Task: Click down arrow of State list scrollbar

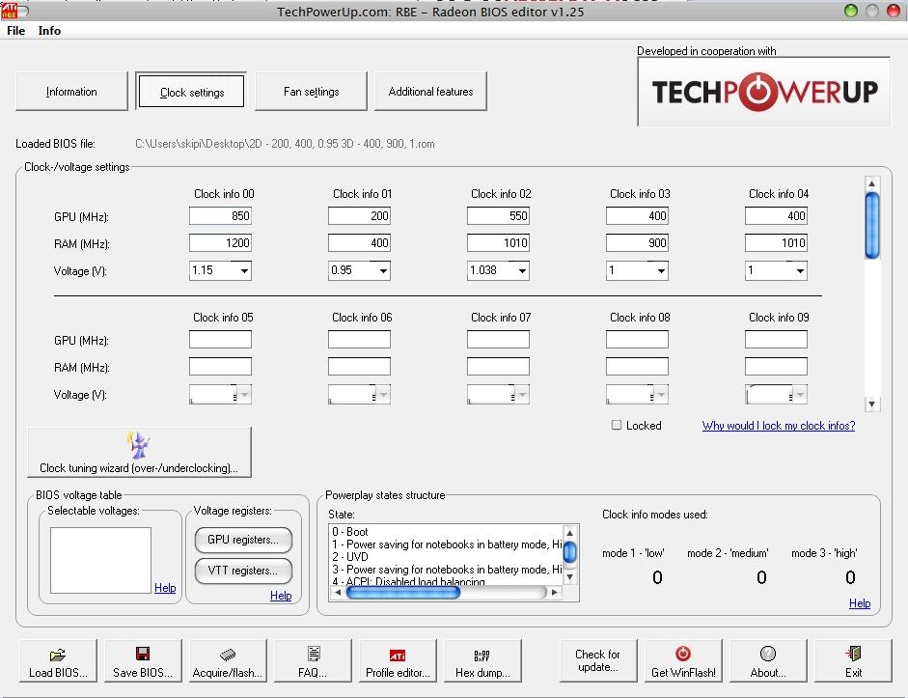Action: pos(570,577)
